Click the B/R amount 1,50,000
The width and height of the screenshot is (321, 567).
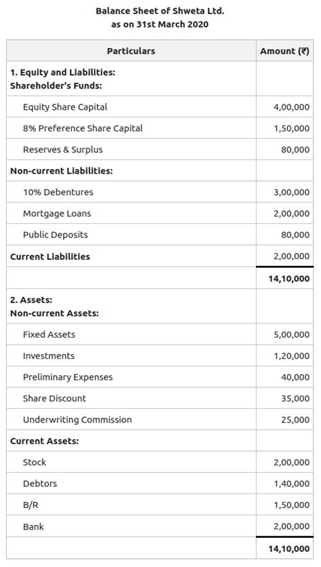point(291,505)
